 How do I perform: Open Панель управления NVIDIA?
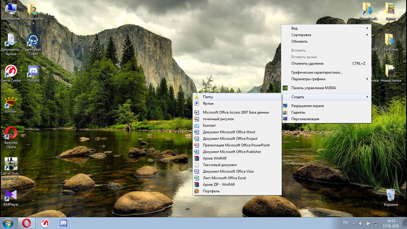click(x=326, y=88)
